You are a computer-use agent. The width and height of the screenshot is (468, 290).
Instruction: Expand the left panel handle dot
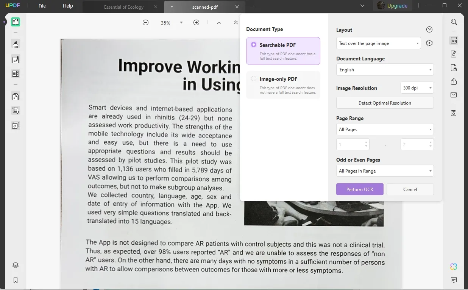(x=5, y=22)
